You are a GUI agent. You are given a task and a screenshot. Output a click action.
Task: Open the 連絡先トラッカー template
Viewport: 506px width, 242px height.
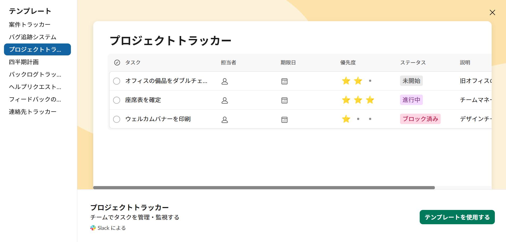(x=32, y=111)
